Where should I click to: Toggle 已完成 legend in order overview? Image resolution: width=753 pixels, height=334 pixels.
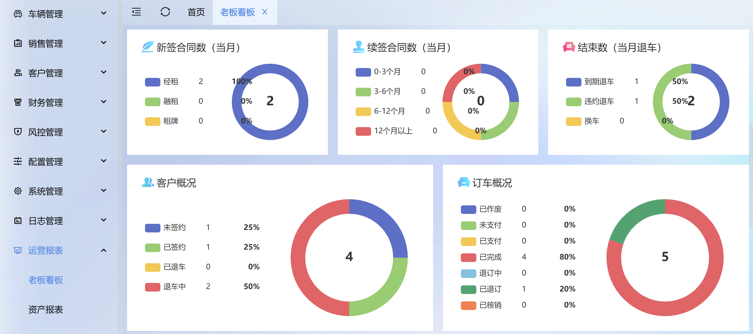click(x=490, y=257)
